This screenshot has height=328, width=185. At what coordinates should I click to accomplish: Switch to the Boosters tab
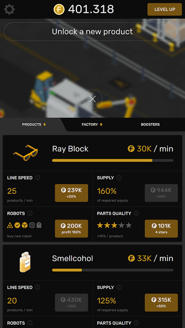coord(150,124)
